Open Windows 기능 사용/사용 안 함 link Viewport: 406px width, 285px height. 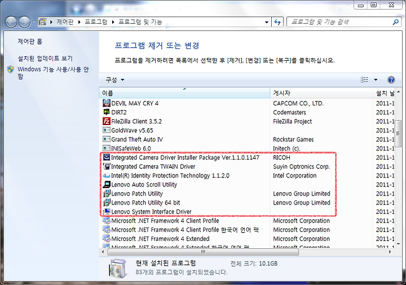pyautogui.click(x=53, y=73)
